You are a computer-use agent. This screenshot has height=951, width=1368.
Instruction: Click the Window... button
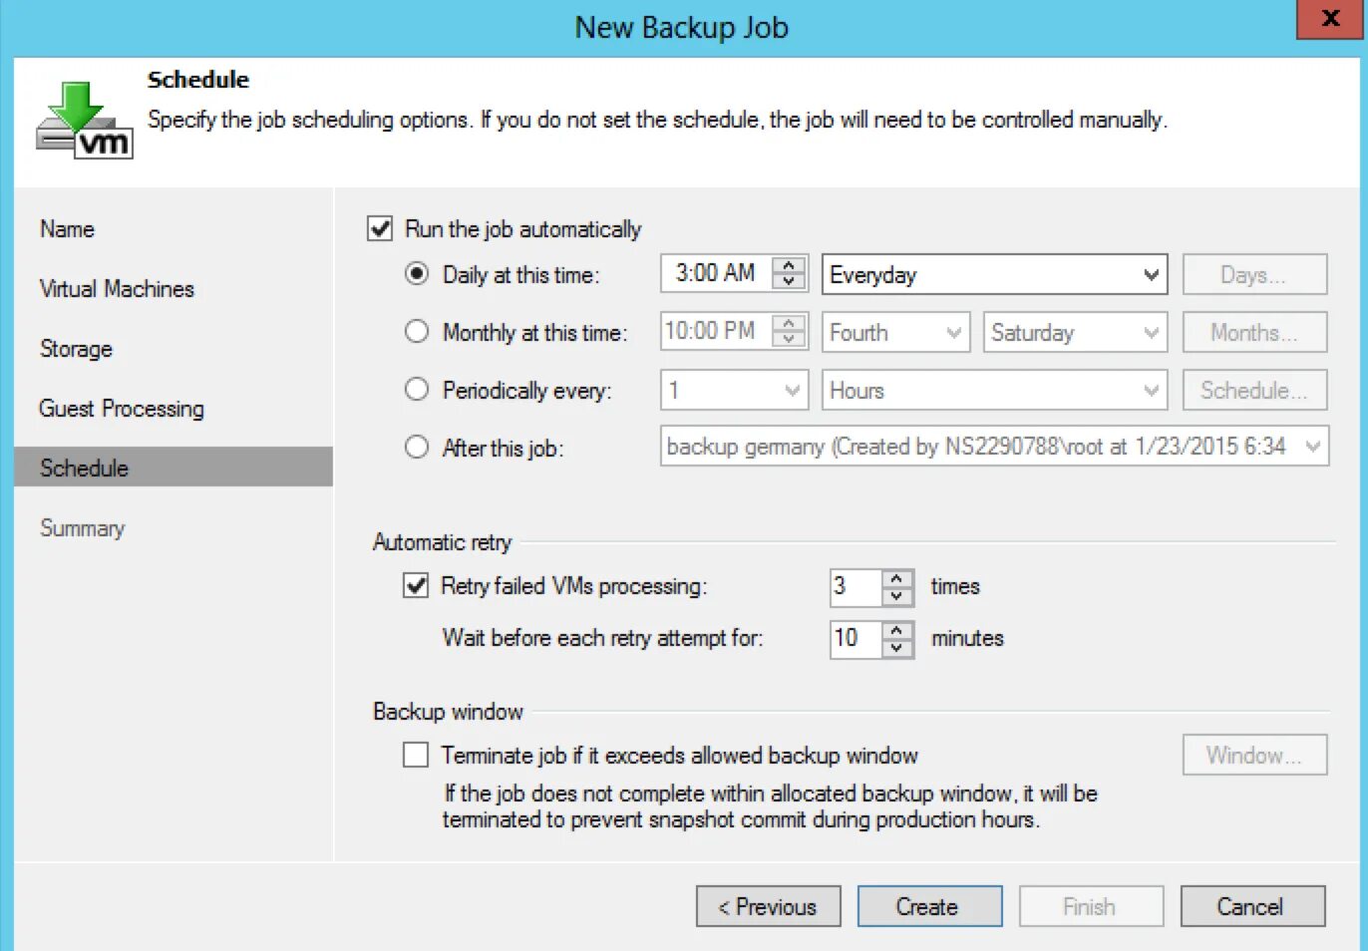click(x=1254, y=755)
